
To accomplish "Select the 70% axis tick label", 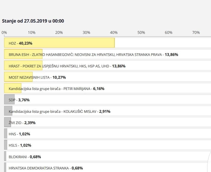I will tap(196, 33).
